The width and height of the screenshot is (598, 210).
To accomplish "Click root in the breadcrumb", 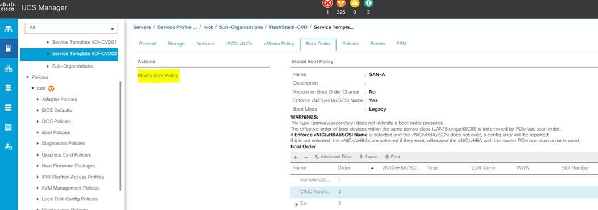I will tap(208, 27).
